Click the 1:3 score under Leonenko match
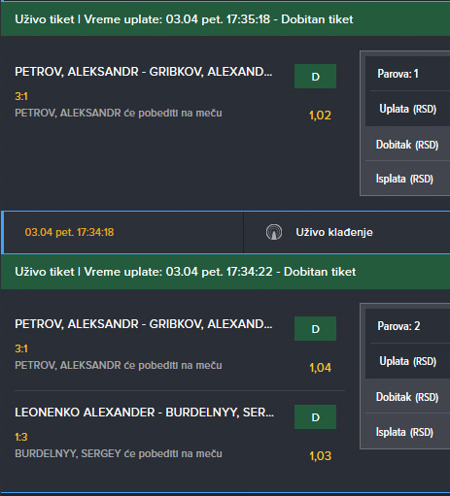450x496 pixels. 21,437
